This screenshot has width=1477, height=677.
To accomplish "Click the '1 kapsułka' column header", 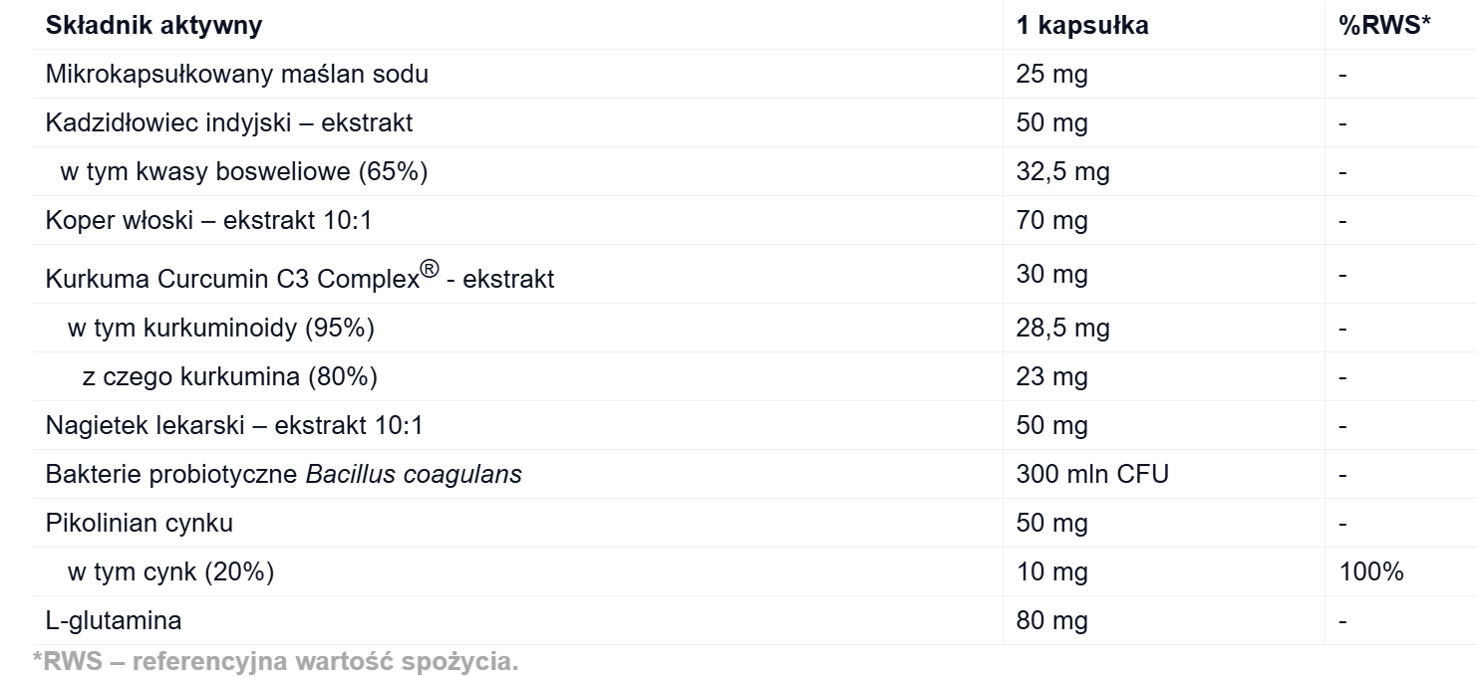I will (1082, 26).
